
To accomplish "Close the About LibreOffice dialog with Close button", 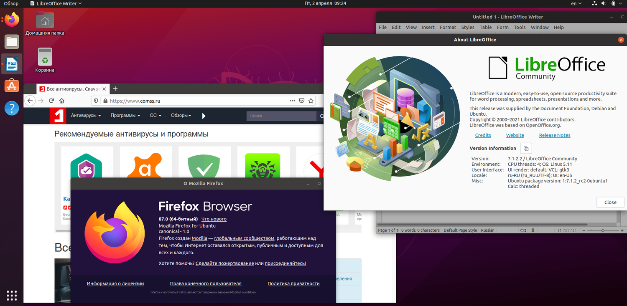I will (x=610, y=202).
